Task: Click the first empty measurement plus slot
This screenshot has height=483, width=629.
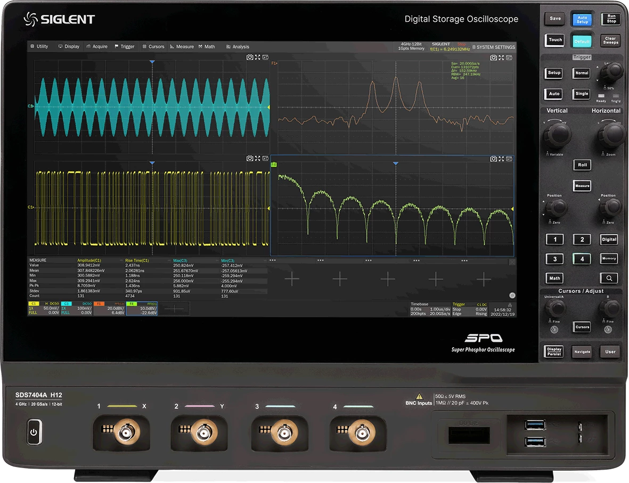Action: pos(292,279)
